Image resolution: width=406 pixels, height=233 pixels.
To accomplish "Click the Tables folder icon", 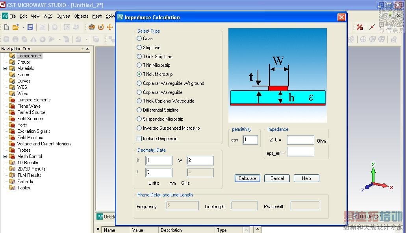I will (12, 188).
